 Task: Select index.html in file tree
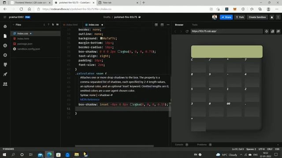click(x=23, y=39)
